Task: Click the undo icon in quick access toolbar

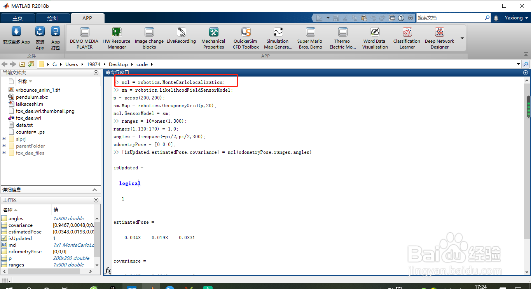Action: click(x=374, y=18)
